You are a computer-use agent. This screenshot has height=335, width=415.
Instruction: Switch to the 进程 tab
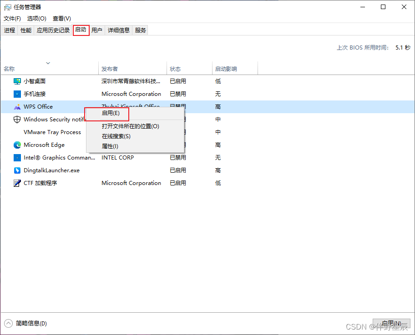[10, 30]
